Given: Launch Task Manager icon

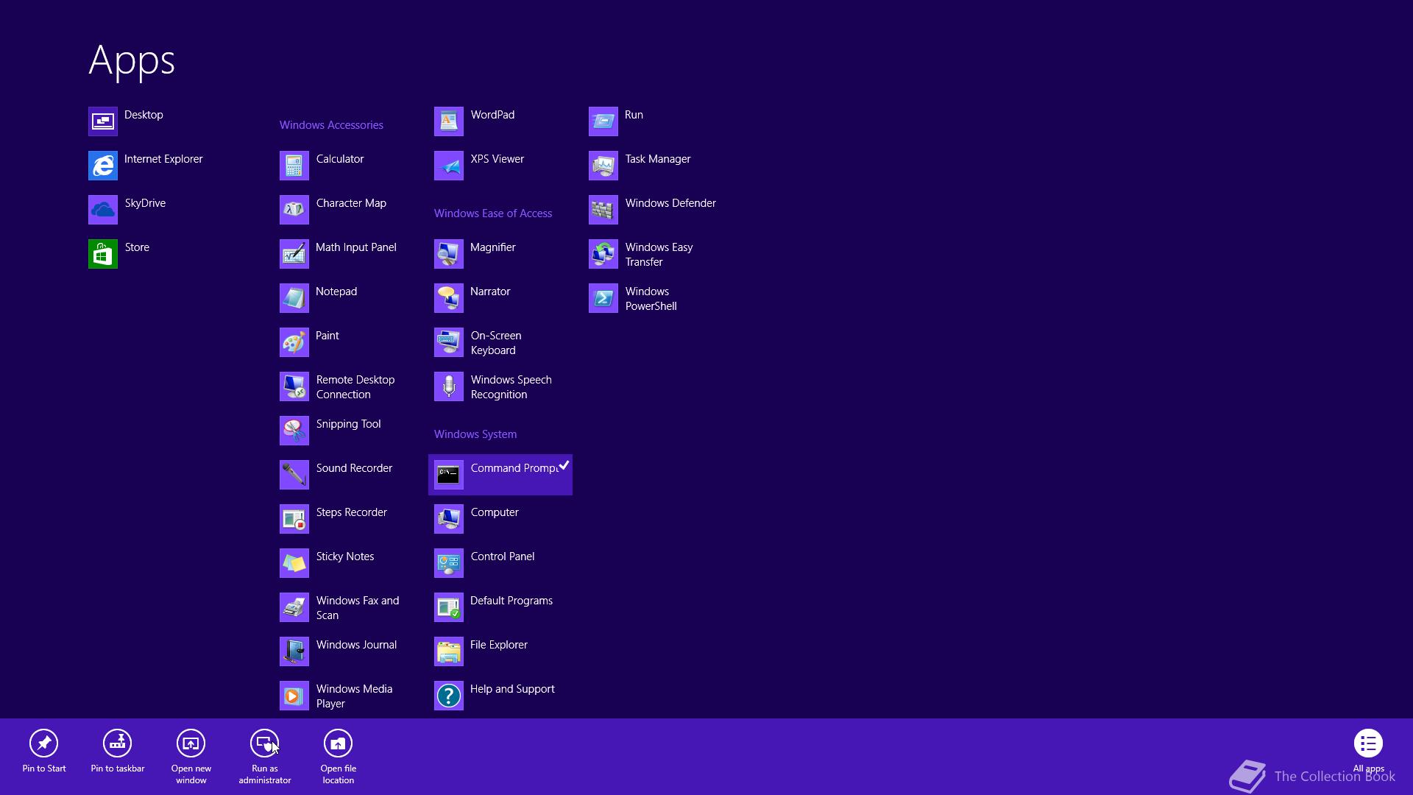Looking at the screenshot, I should click(603, 166).
